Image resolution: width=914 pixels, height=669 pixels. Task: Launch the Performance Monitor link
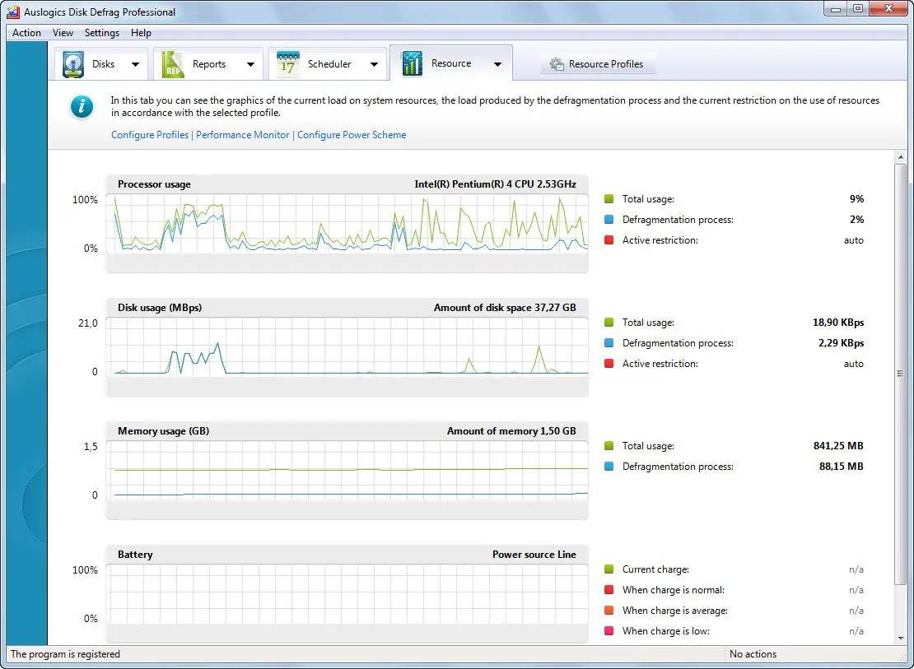click(x=243, y=135)
